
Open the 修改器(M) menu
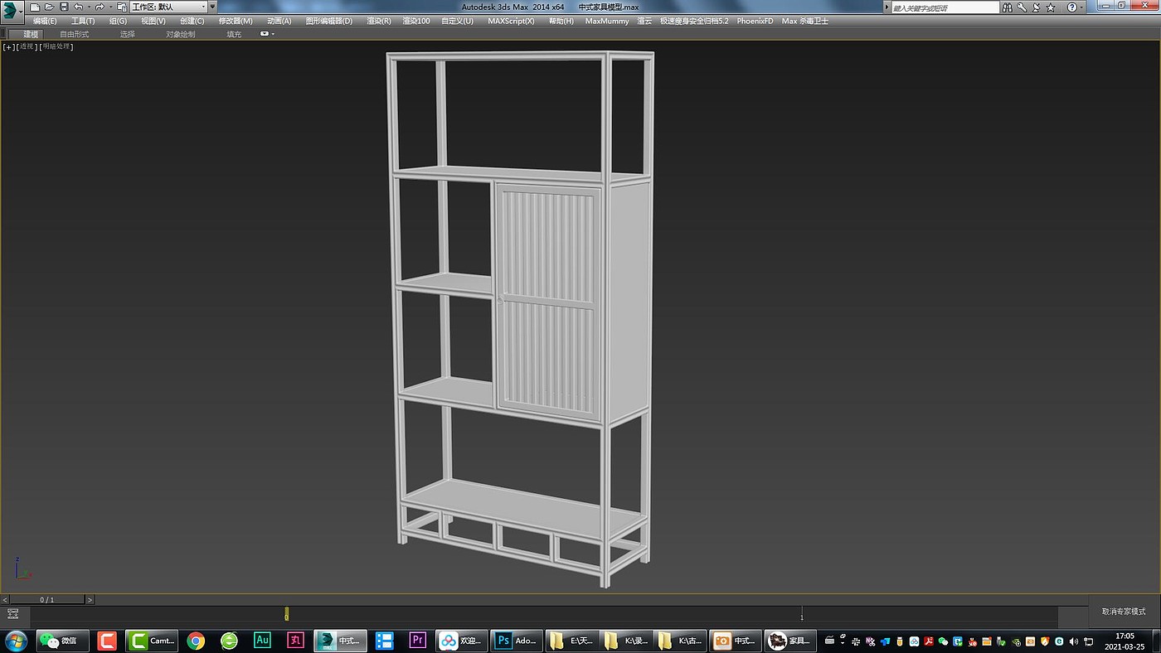tap(236, 21)
